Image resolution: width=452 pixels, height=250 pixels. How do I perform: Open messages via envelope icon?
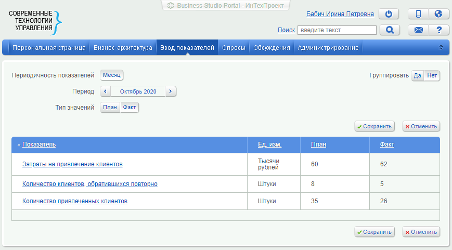[418, 30]
